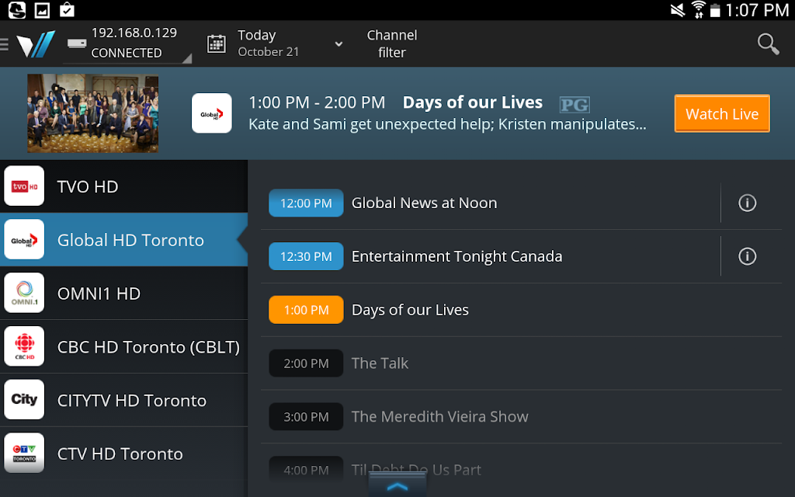Select the TVO HD channel logo
The image size is (795, 497).
point(24,186)
